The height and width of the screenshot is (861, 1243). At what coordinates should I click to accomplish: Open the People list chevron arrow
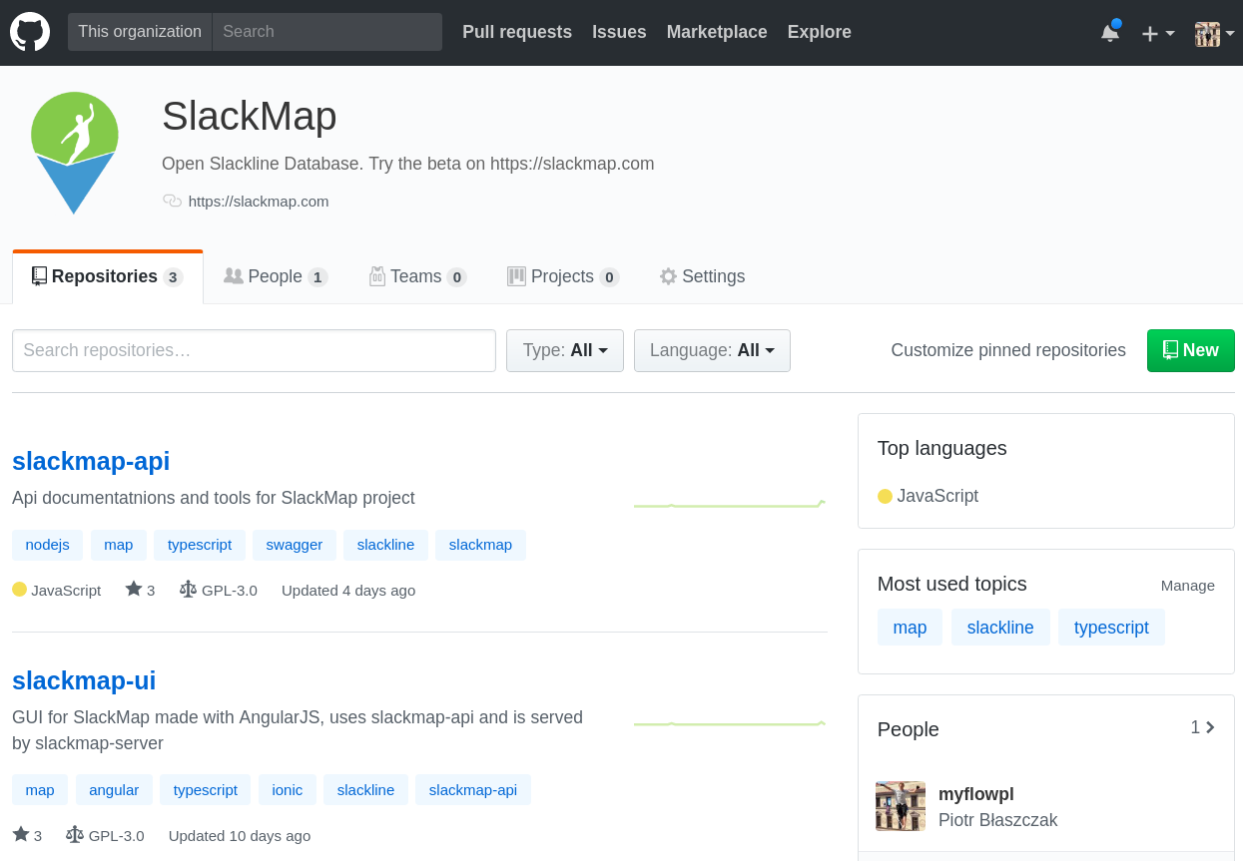point(1210,727)
